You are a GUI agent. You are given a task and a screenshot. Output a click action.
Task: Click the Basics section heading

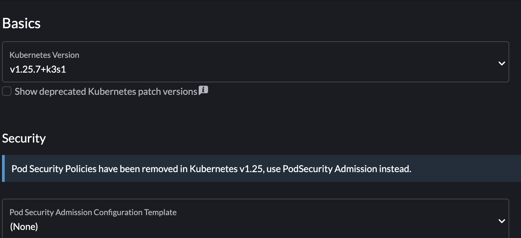pyautogui.click(x=21, y=23)
